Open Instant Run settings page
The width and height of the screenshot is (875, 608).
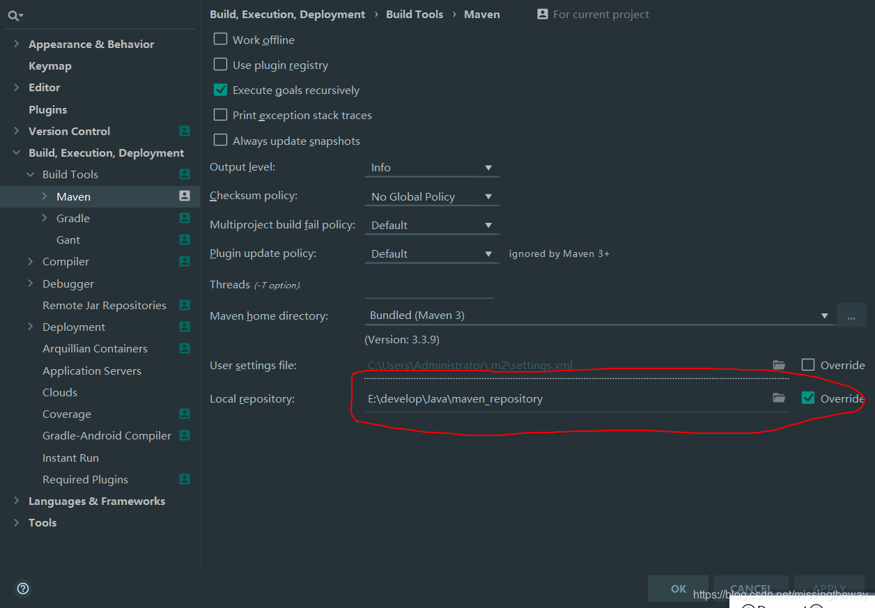70,458
